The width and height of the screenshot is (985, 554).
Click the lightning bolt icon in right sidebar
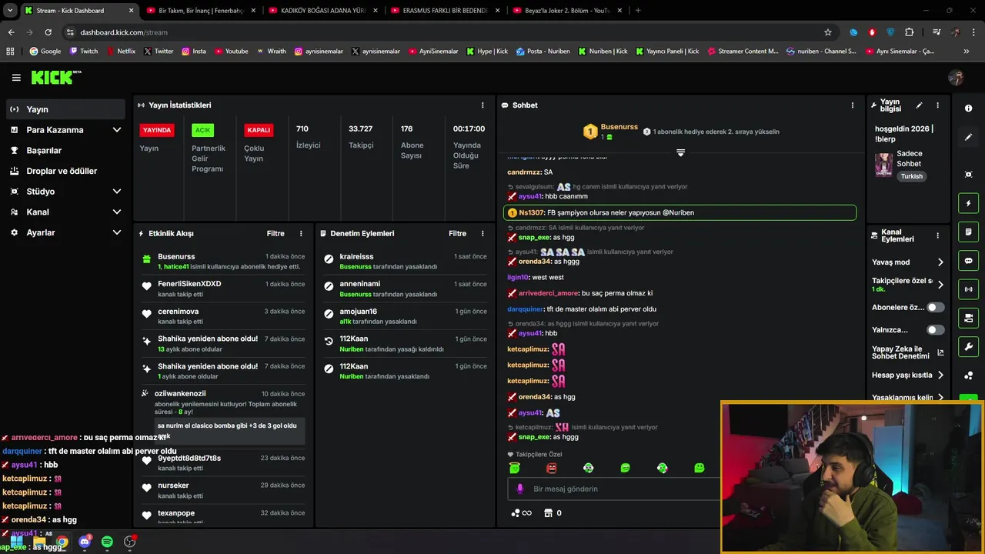968,203
